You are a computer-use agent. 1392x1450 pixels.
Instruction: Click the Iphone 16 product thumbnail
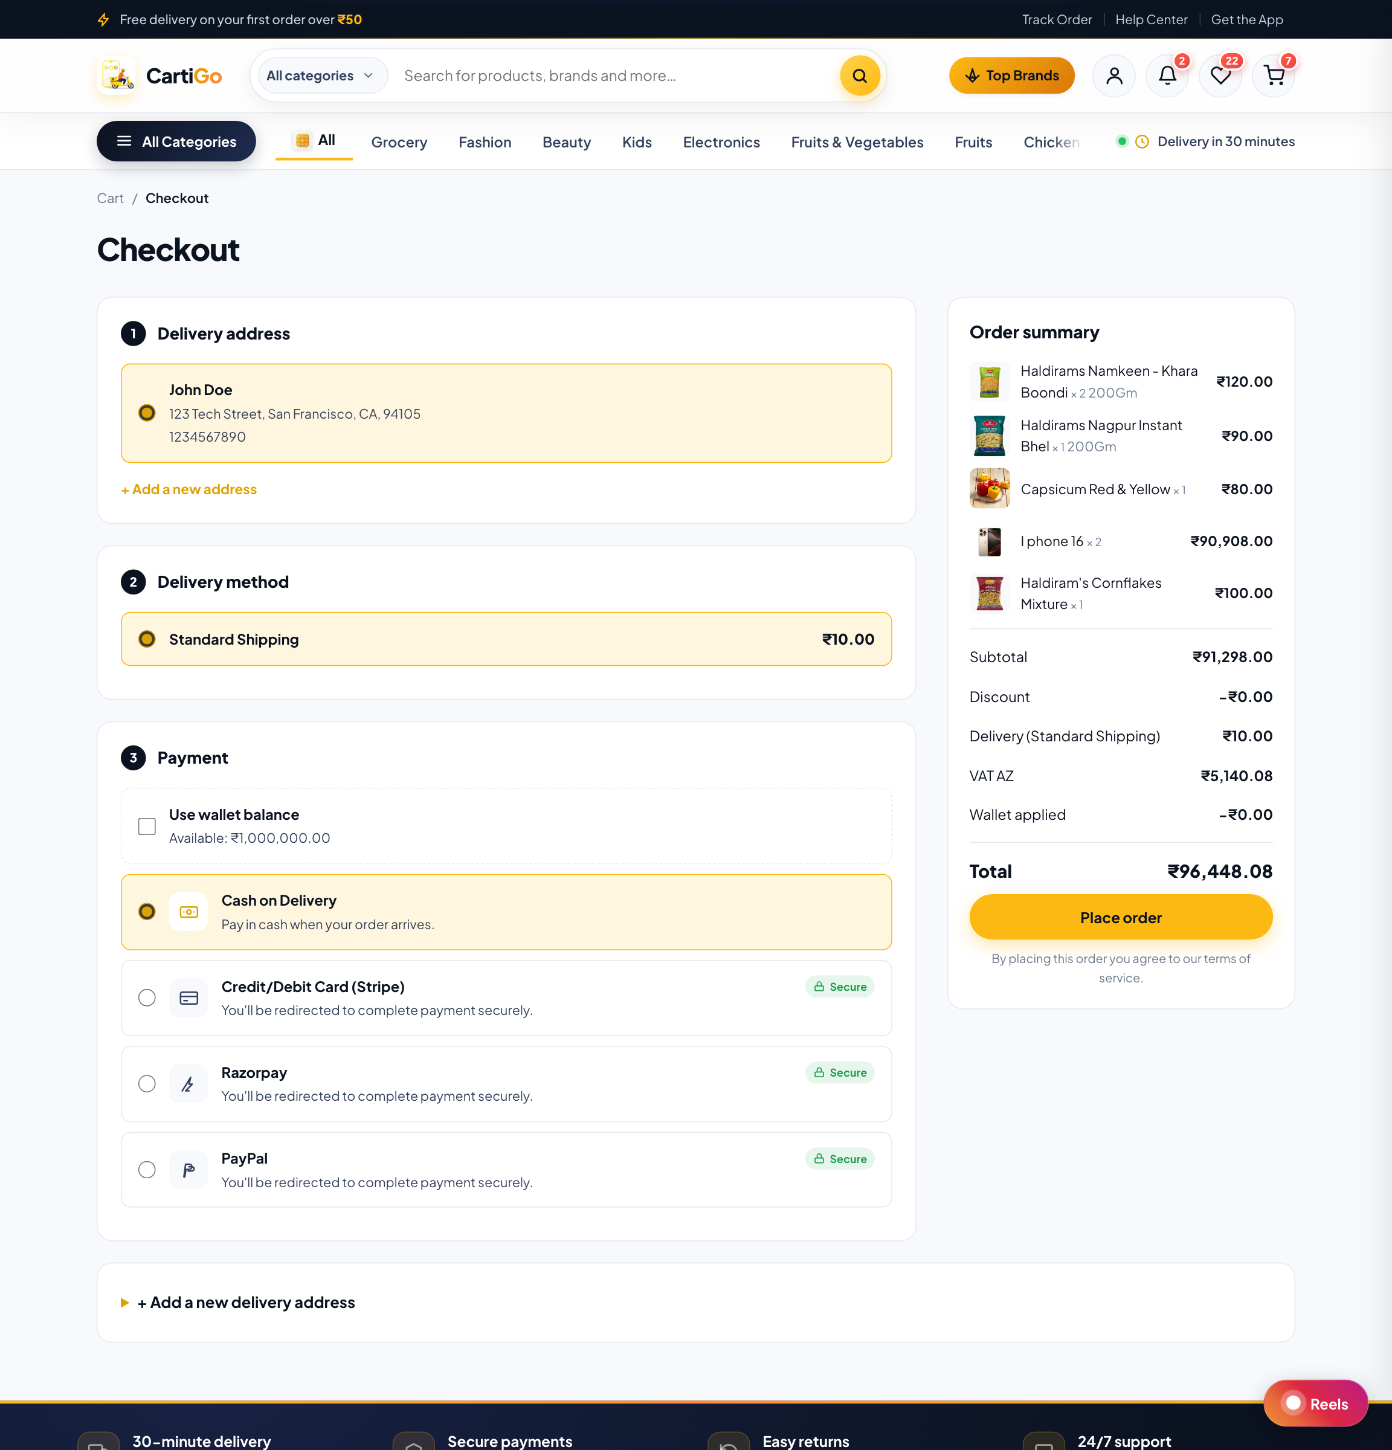pyautogui.click(x=990, y=541)
